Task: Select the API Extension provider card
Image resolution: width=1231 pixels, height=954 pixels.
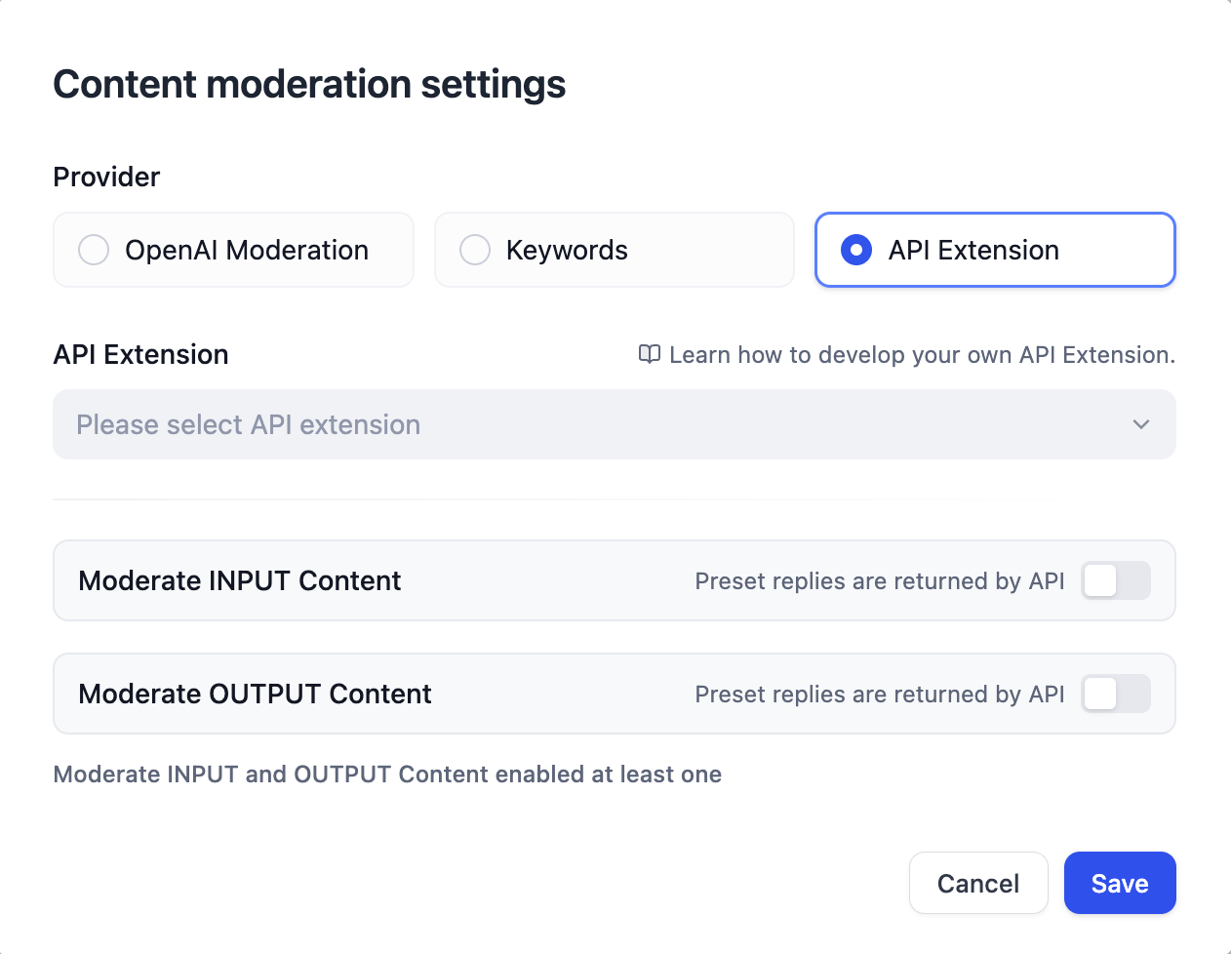Action: tap(994, 250)
